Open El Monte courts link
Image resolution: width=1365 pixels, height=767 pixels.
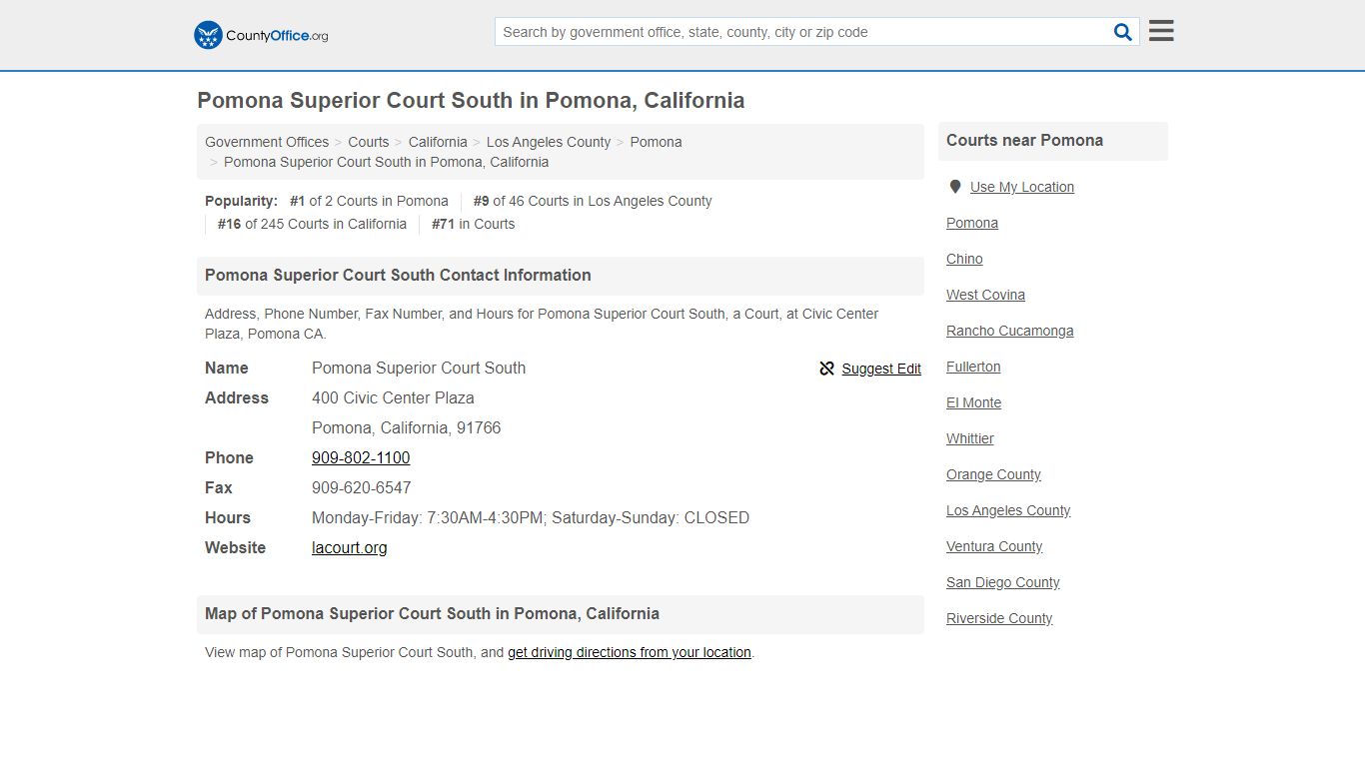(x=973, y=402)
